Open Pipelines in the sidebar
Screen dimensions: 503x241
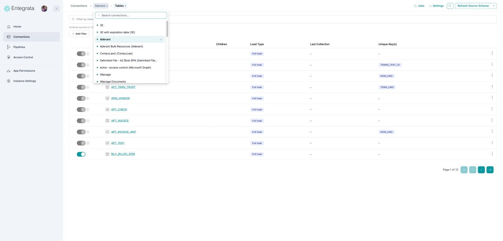pyautogui.click(x=31, y=47)
